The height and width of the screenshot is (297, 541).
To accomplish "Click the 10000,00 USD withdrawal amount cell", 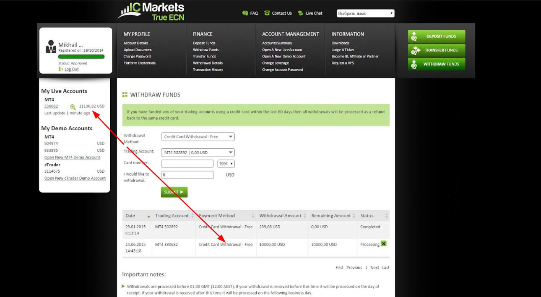I will click(x=282, y=248).
